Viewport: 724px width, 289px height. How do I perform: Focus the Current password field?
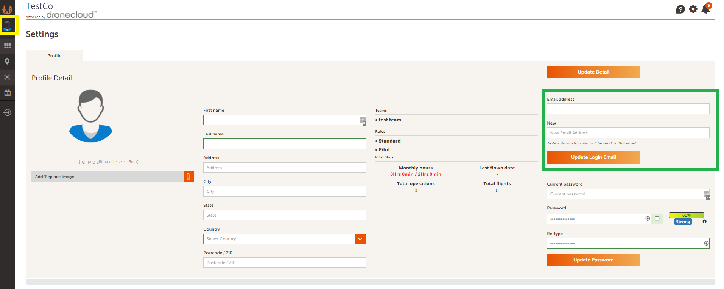point(628,194)
